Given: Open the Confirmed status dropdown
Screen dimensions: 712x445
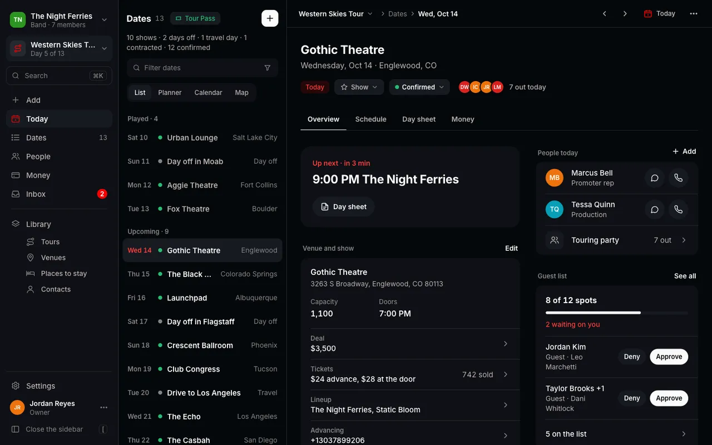Looking at the screenshot, I should (419, 87).
